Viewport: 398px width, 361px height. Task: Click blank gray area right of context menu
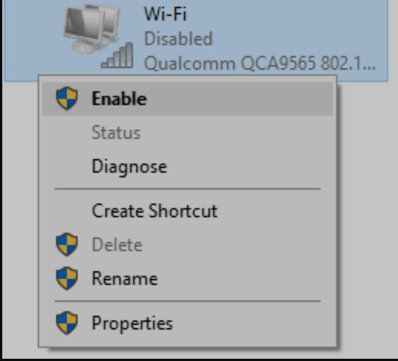[368, 215]
